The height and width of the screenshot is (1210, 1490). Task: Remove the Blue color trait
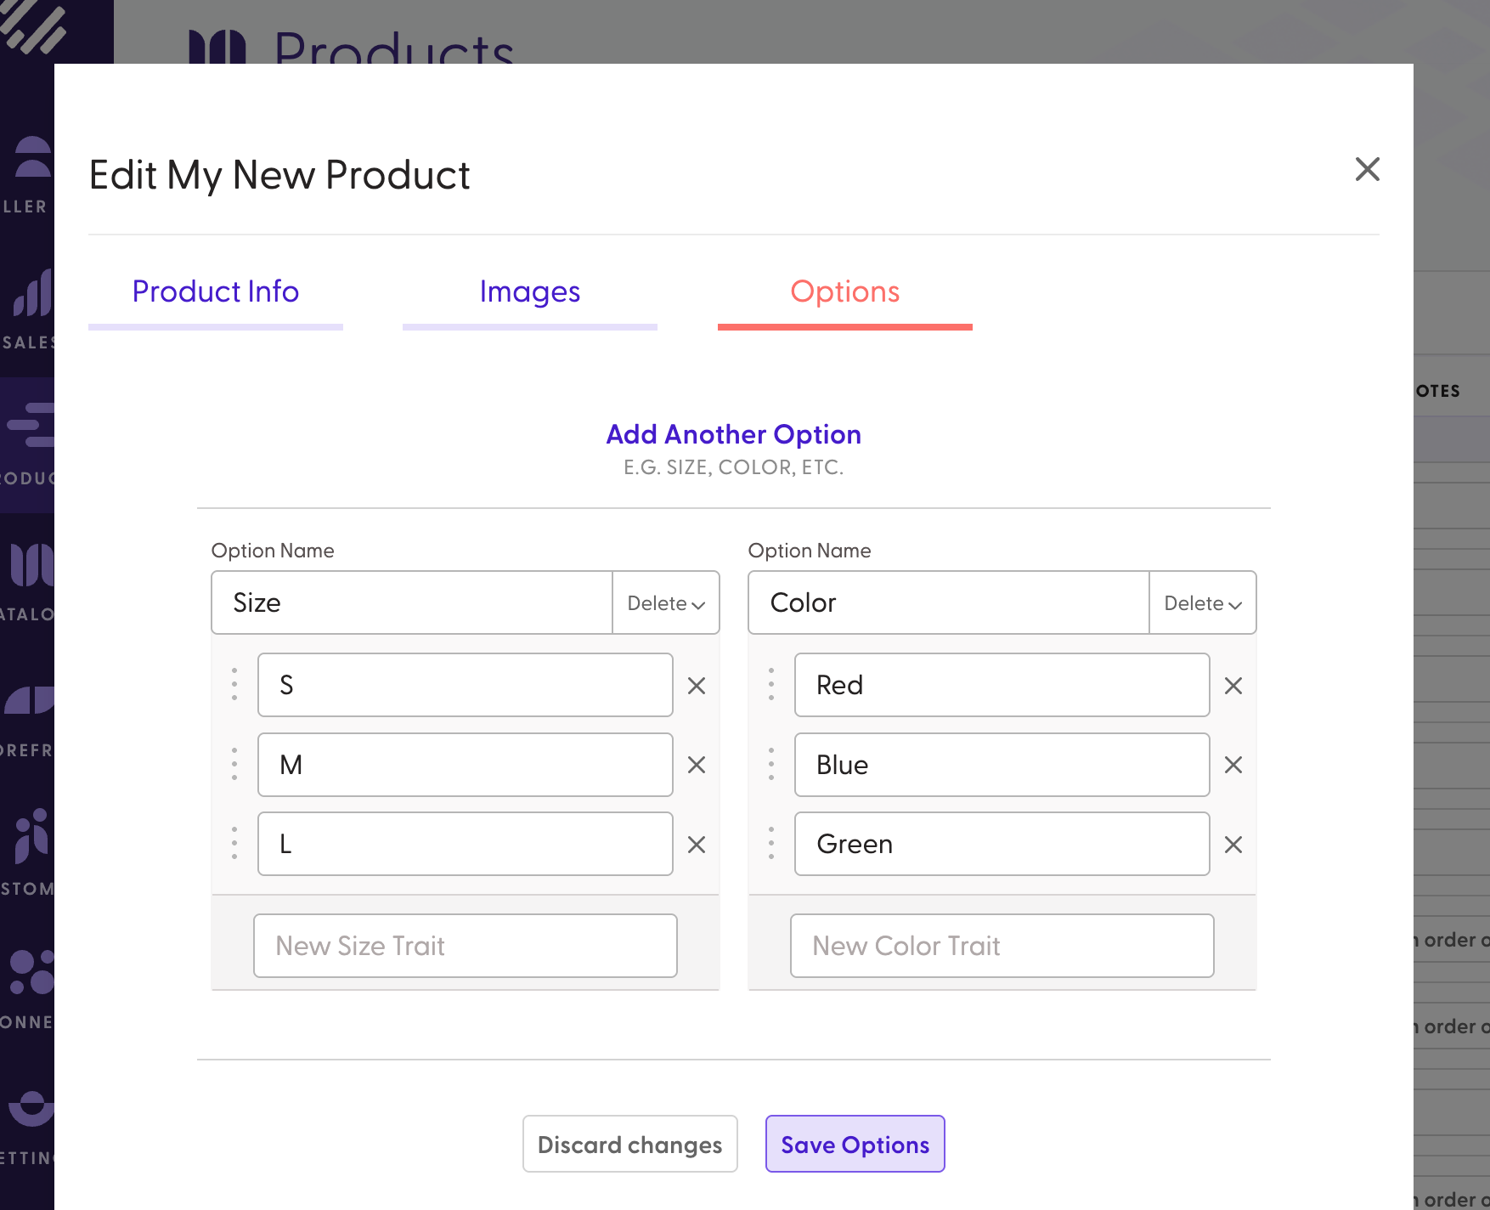tap(1233, 765)
